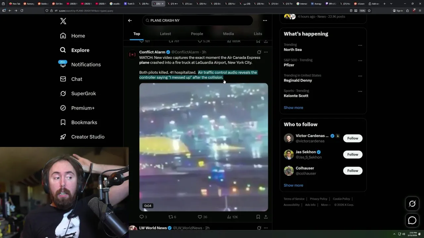
Task: Share the earlier post with 889K views
Action: click(x=266, y=41)
